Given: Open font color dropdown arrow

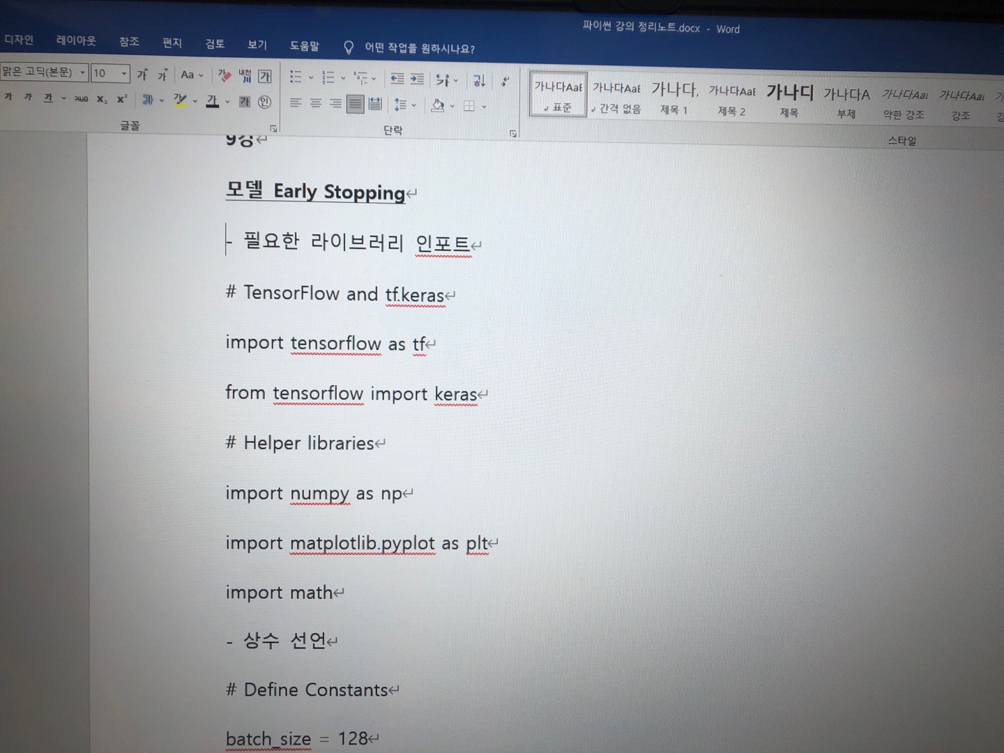Looking at the screenshot, I should 227,102.
